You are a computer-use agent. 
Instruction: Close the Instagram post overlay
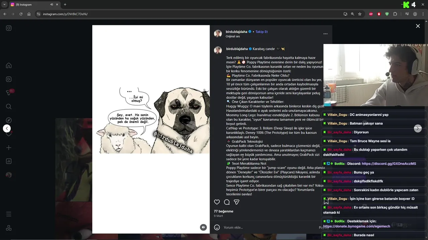(x=418, y=26)
